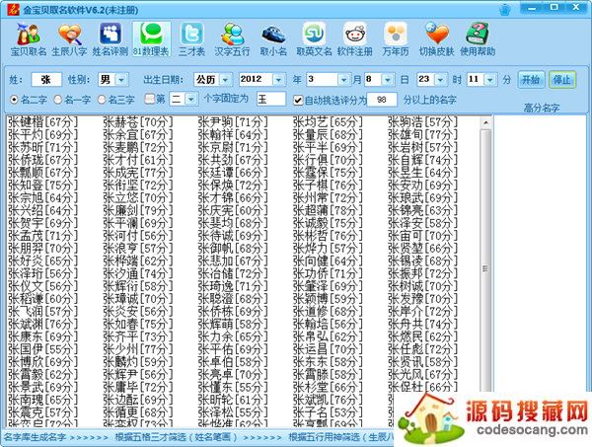Select name 张振邦[72分]
This screenshot has width=592, height=447.
pos(422,273)
